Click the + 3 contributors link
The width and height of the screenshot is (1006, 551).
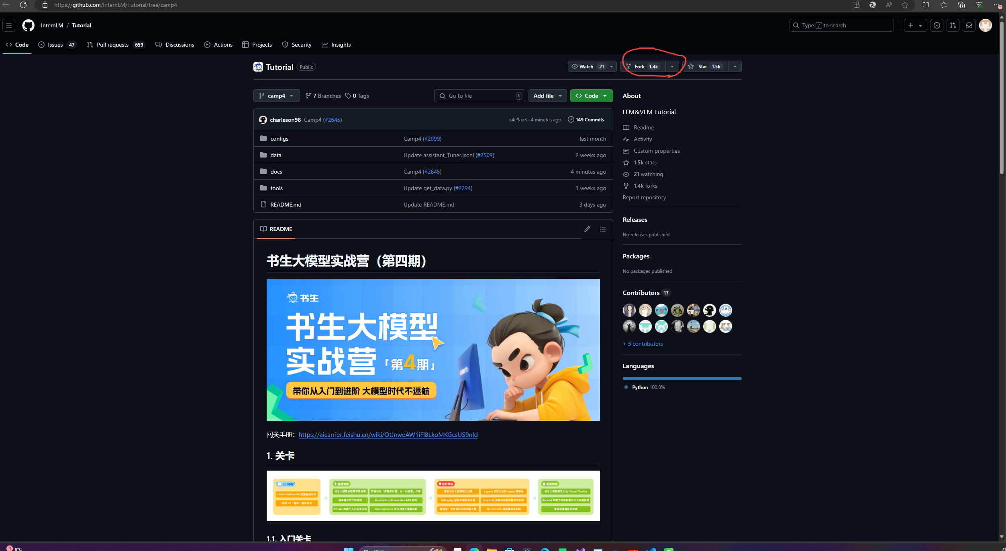pyautogui.click(x=643, y=344)
